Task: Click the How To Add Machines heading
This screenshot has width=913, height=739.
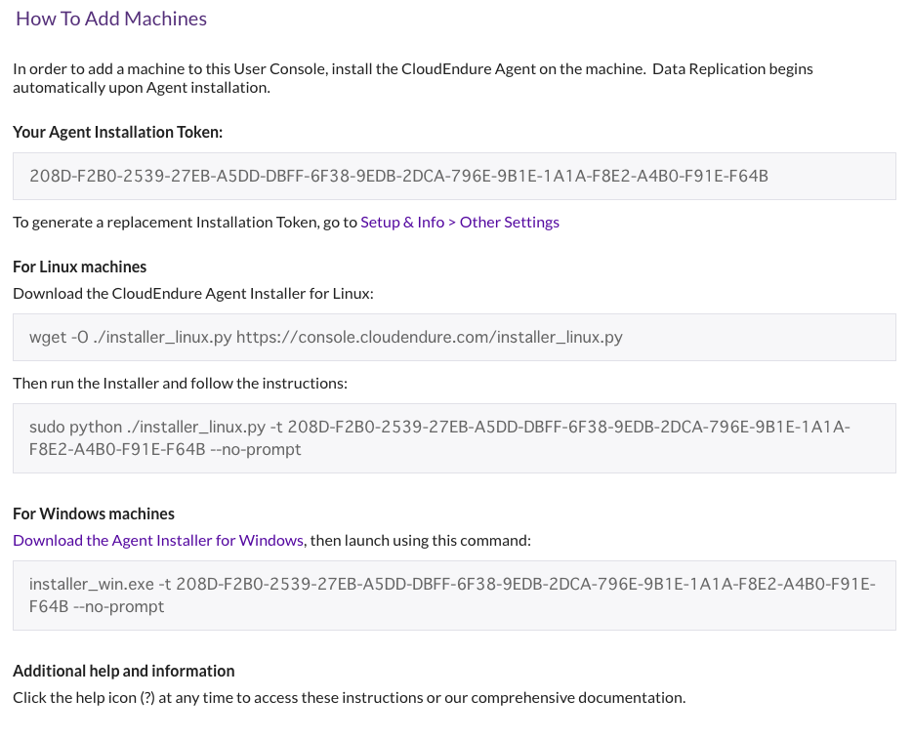Action: point(111,19)
